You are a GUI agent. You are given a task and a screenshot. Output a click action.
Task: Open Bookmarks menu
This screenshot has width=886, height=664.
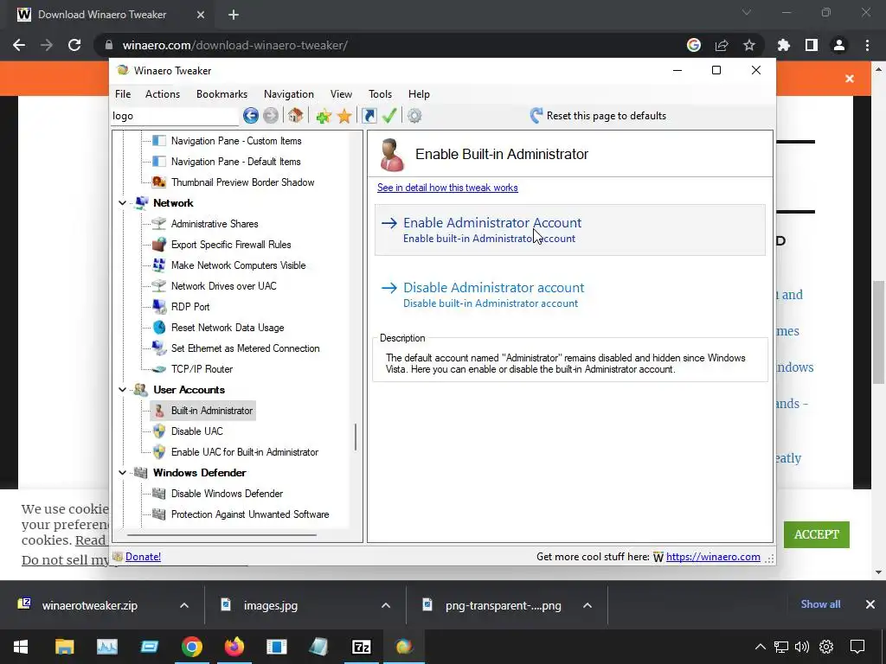click(222, 94)
